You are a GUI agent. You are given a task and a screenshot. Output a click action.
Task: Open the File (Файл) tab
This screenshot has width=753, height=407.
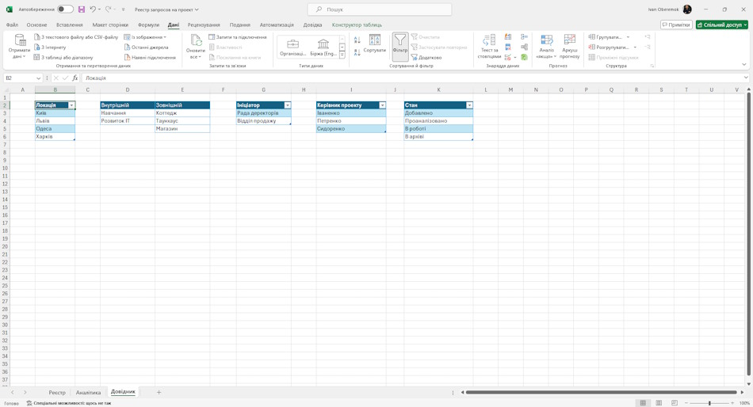point(12,25)
